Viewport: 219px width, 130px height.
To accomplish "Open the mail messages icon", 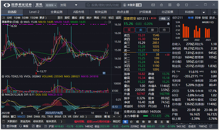I will 153,5.
